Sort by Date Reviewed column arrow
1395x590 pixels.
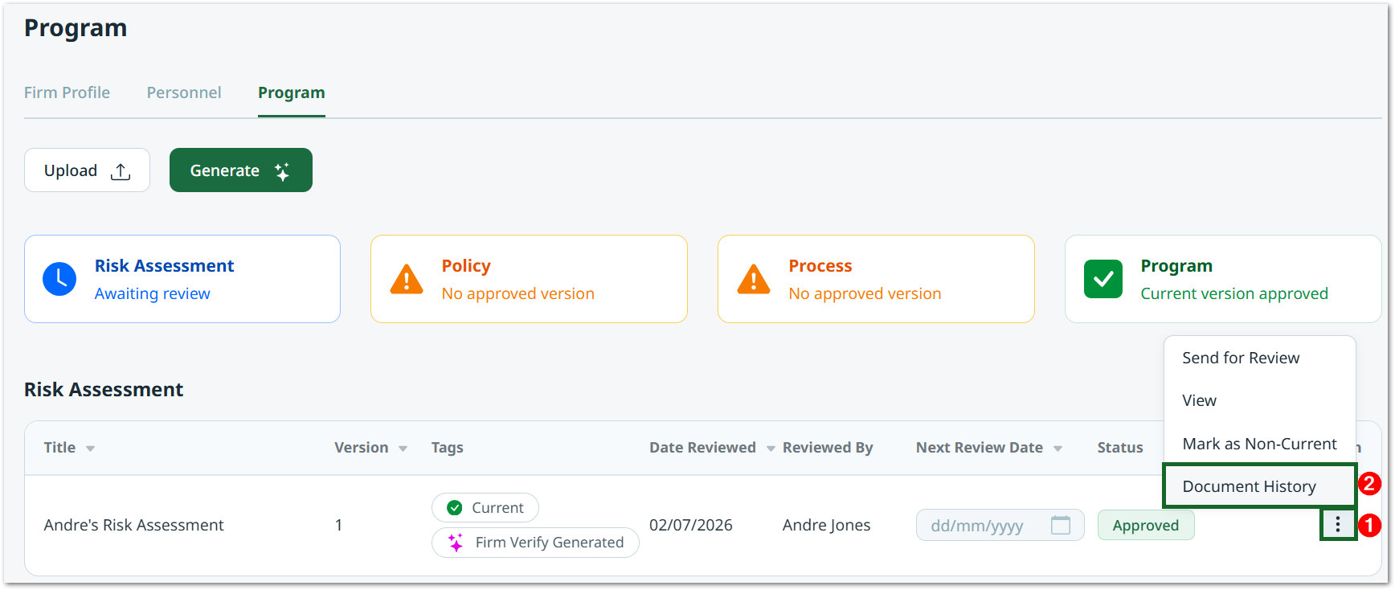tap(771, 449)
